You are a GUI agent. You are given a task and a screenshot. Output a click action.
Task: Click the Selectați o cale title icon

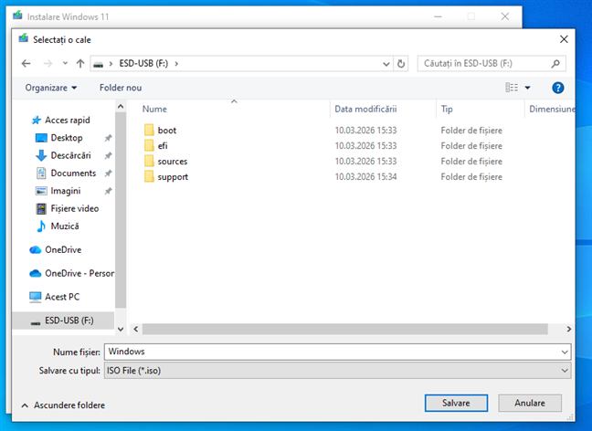(x=24, y=38)
